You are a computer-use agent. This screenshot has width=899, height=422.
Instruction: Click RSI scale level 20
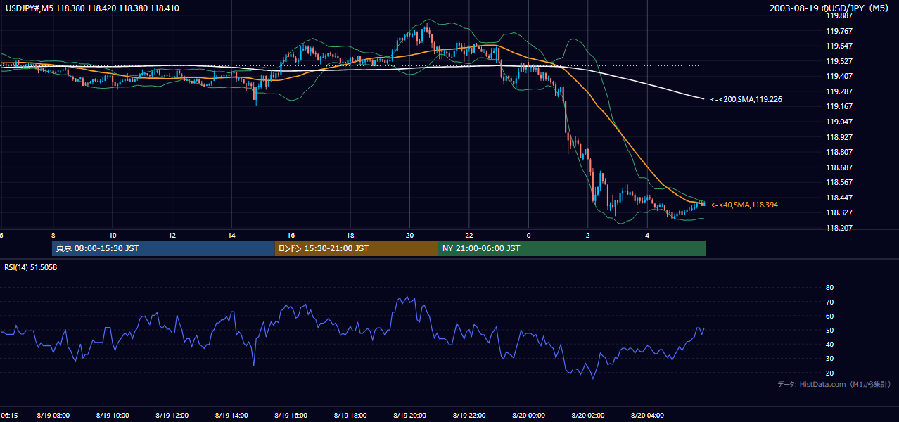(829, 373)
